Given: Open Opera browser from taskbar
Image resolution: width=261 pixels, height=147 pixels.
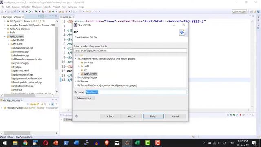Looking at the screenshot, I should (46, 143).
